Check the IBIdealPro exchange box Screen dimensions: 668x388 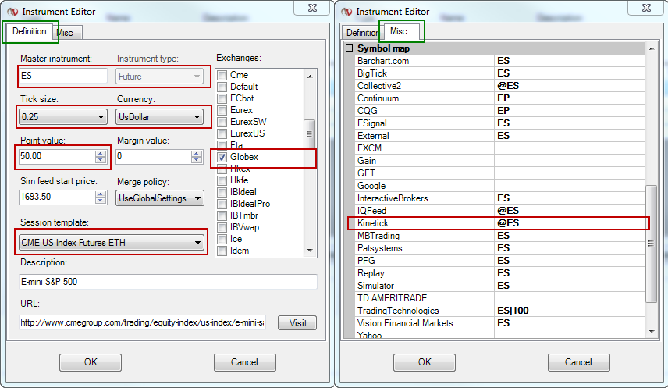coord(222,204)
